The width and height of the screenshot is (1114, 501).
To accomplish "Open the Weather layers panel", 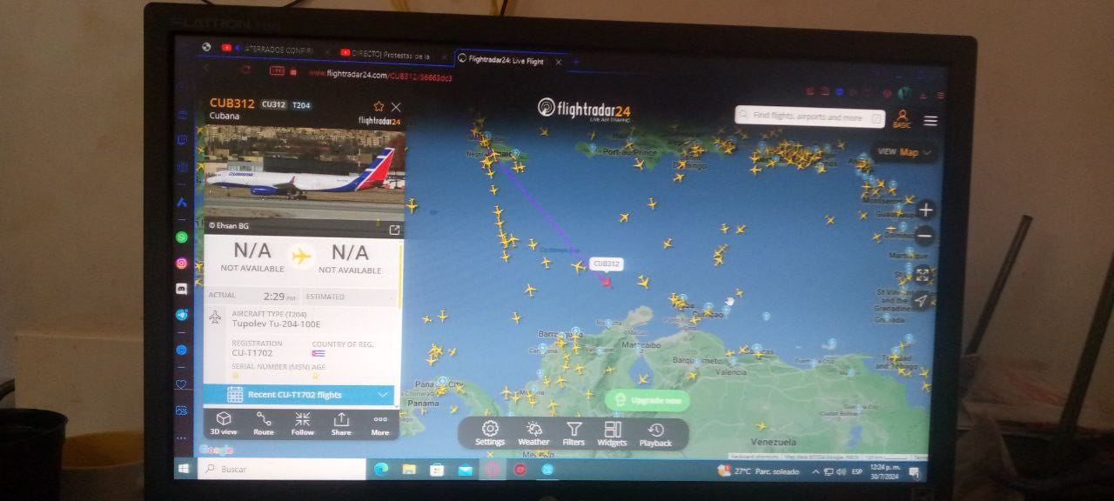I will coord(534,433).
